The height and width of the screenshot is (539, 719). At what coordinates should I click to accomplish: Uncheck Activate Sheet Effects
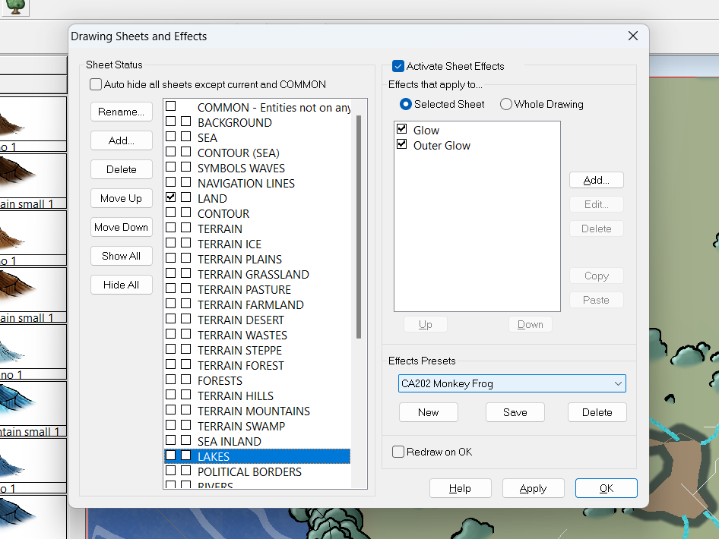[398, 66]
